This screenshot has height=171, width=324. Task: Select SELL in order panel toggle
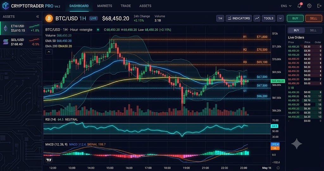pyautogui.click(x=313, y=30)
